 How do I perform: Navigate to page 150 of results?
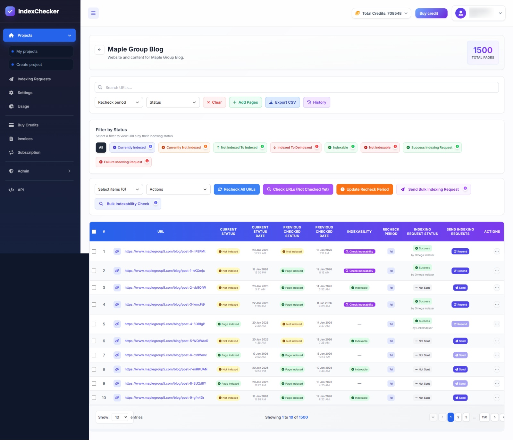(x=484, y=417)
